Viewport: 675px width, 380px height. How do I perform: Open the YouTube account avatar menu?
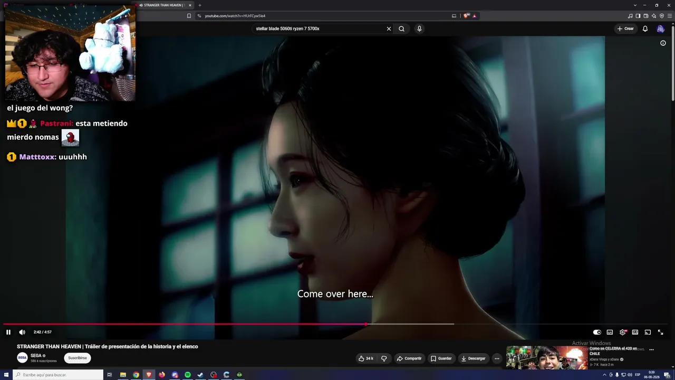click(660, 28)
